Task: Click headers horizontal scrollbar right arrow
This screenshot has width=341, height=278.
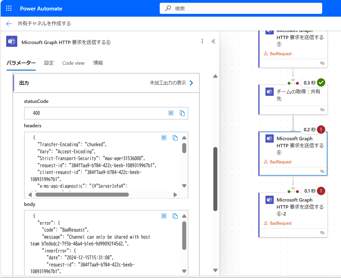Action: point(175,195)
